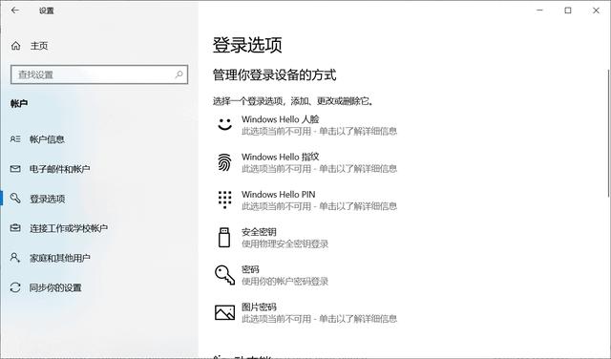Expand the Windows Hello PIN option
This screenshot has height=359, width=611.
pos(305,200)
